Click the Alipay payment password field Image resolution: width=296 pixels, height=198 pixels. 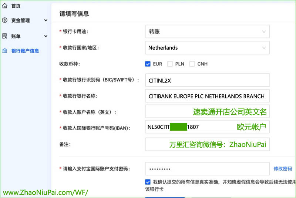click(x=207, y=169)
